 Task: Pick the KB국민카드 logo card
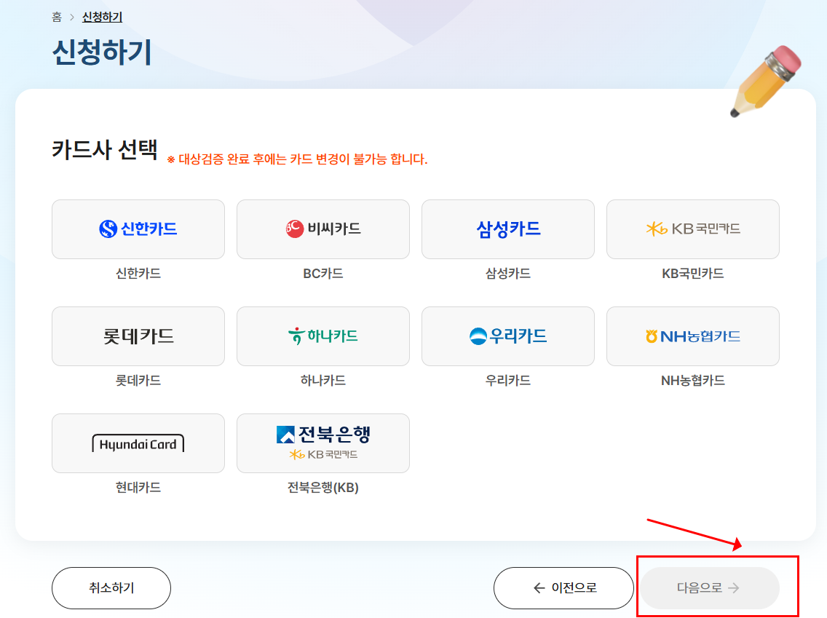693,229
